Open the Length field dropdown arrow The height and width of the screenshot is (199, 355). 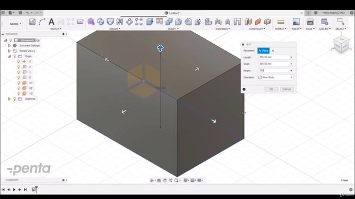[291, 57]
